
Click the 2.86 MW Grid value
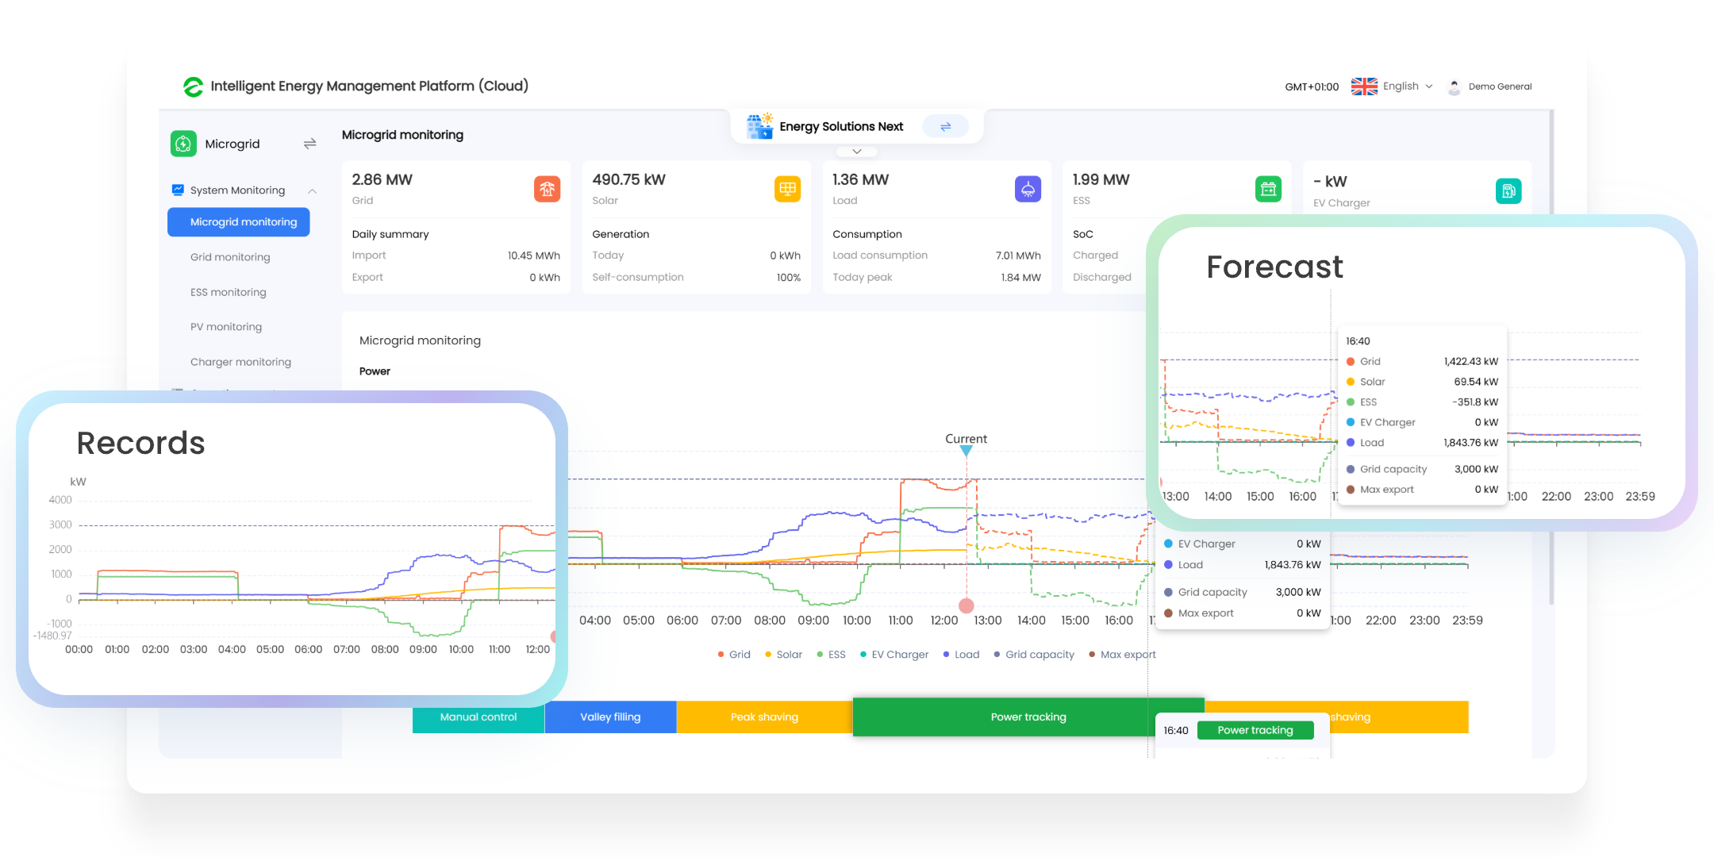[382, 180]
